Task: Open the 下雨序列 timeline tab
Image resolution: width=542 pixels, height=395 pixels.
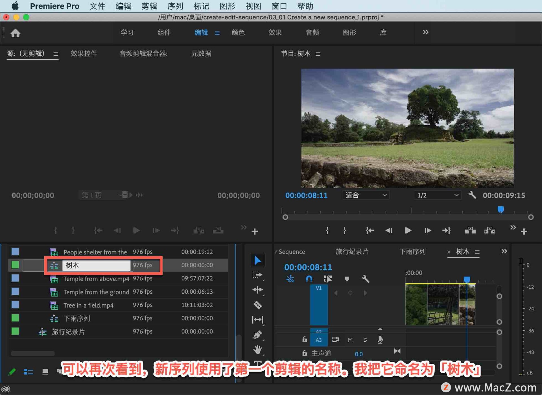Action: click(412, 251)
